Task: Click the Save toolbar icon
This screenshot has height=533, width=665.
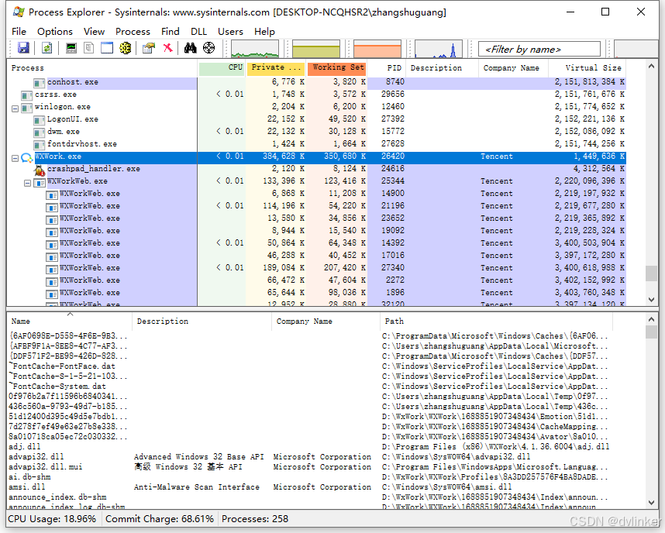Action: coord(23,48)
